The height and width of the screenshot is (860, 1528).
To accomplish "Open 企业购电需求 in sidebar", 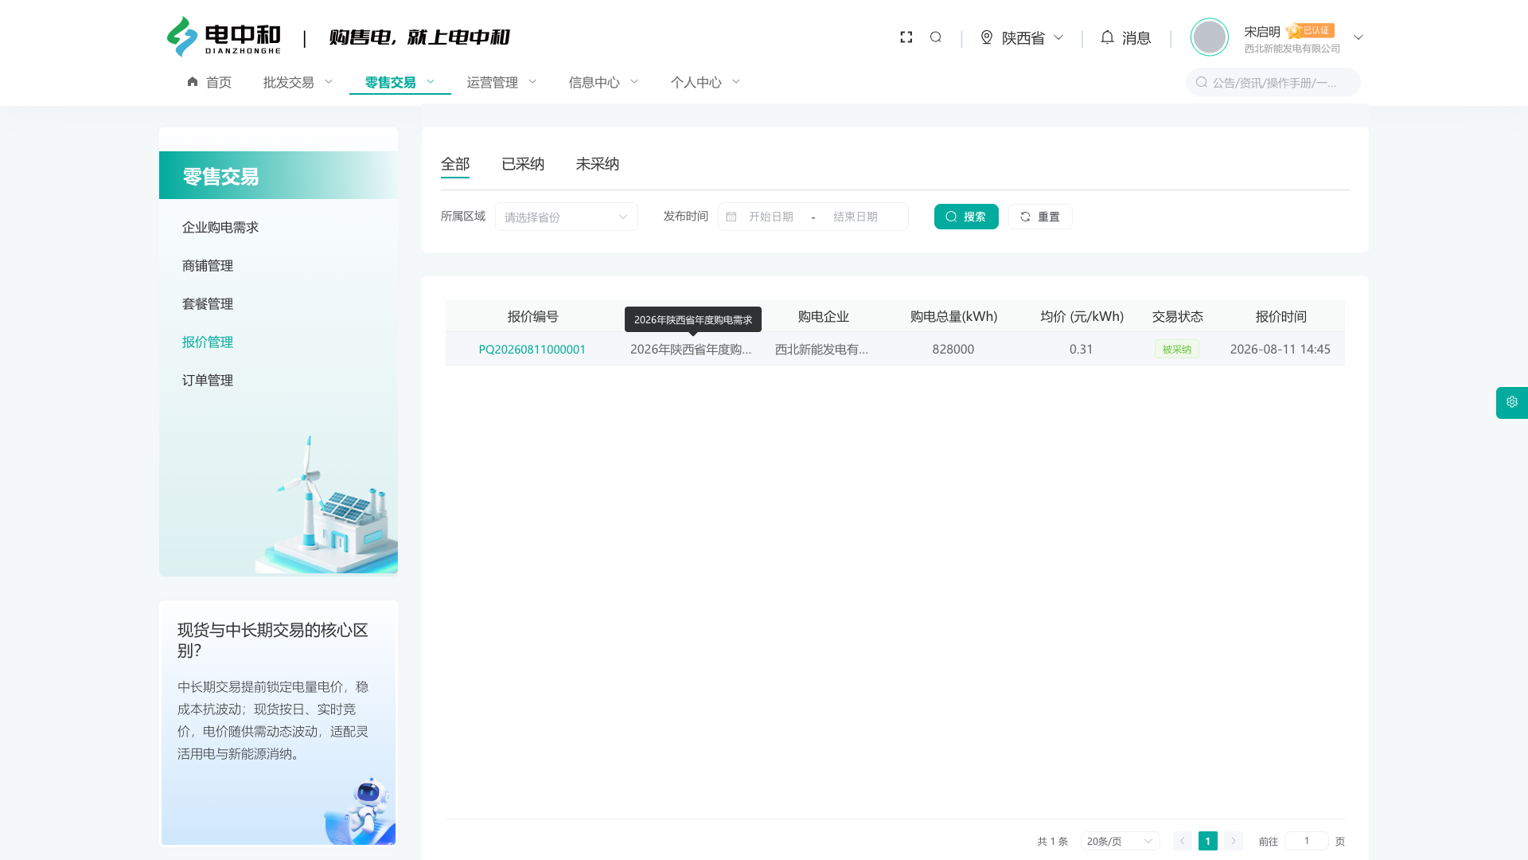I will coord(220,227).
